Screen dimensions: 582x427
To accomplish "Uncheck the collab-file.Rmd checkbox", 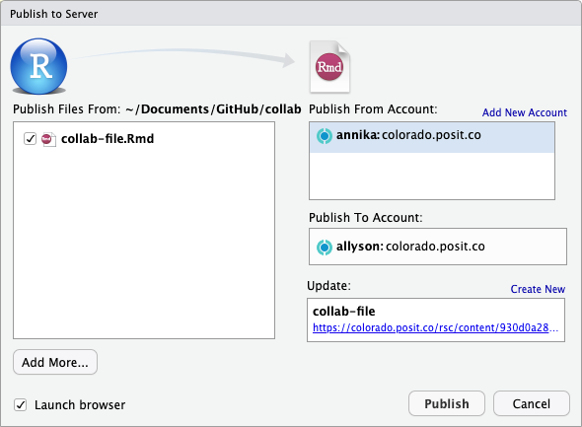I will click(x=30, y=139).
